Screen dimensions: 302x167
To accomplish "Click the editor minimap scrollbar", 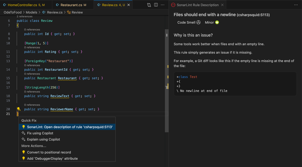I will [x=166, y=52].
